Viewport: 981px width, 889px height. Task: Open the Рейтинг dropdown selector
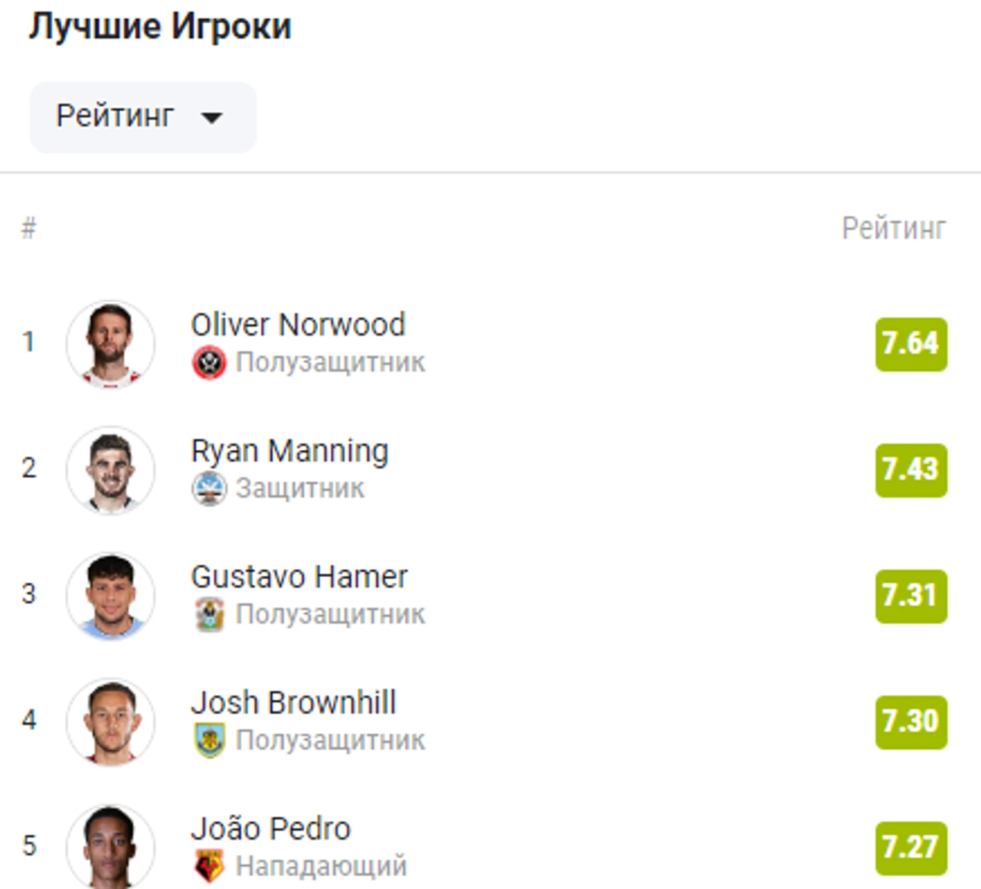point(142,117)
